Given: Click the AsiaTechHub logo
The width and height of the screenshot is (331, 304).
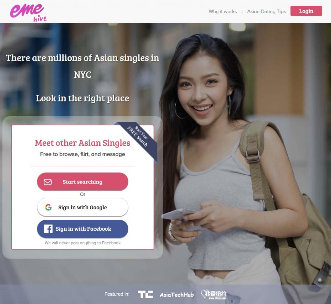Looking at the screenshot, I should point(176,295).
